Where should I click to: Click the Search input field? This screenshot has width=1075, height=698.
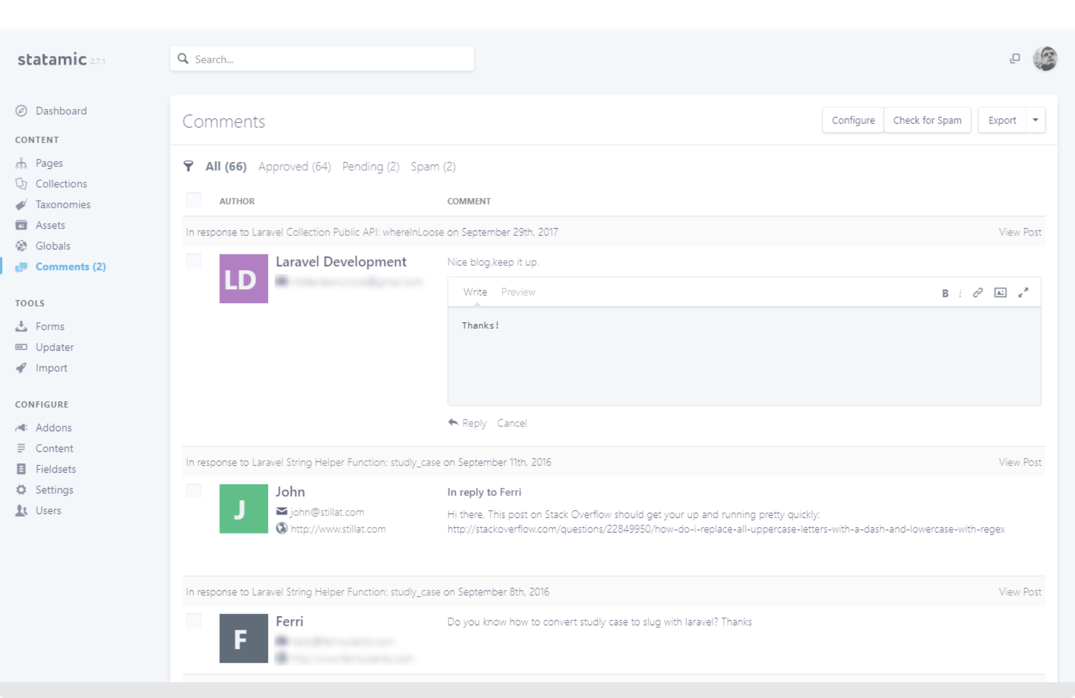coord(322,59)
